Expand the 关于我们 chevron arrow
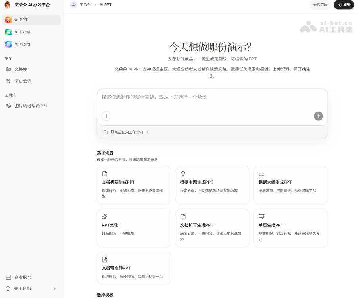The height and width of the screenshot is (298, 357). pos(54,288)
